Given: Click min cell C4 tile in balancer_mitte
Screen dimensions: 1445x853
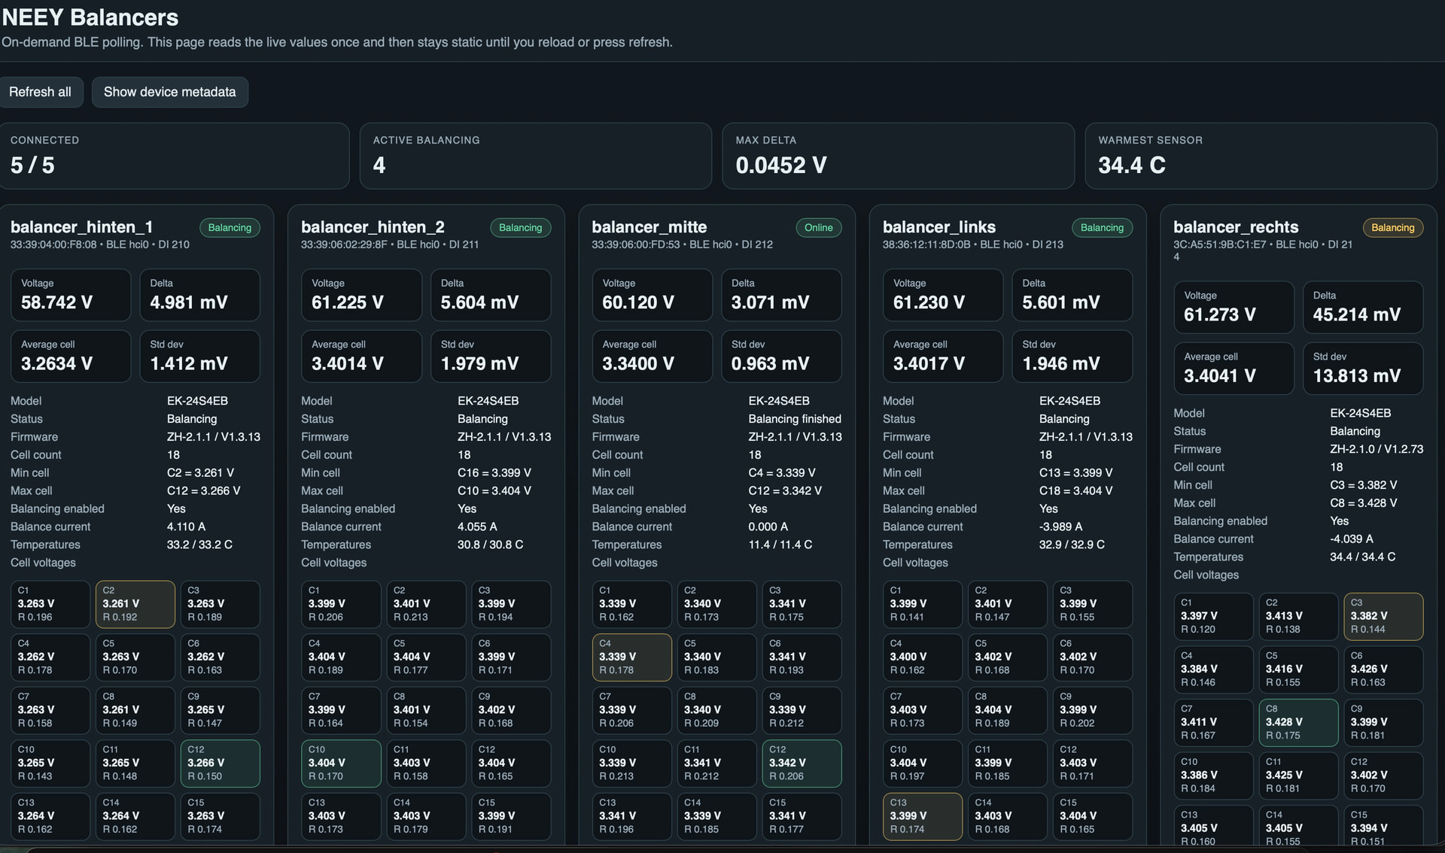Looking at the screenshot, I should (x=631, y=657).
